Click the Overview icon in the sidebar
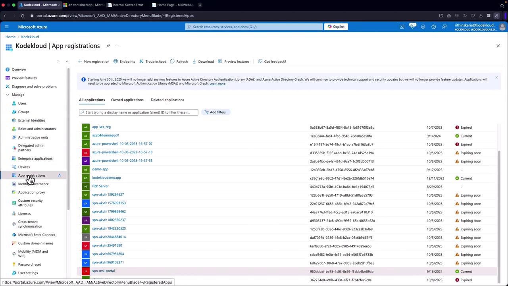 tap(8, 70)
